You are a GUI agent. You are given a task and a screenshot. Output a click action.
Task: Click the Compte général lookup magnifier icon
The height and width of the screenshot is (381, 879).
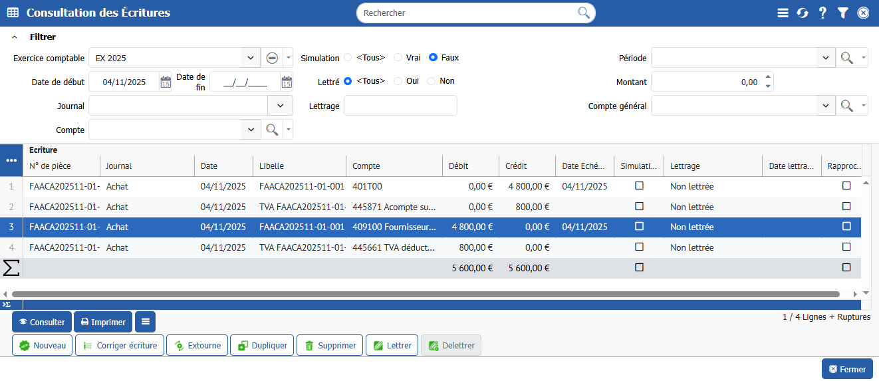846,106
